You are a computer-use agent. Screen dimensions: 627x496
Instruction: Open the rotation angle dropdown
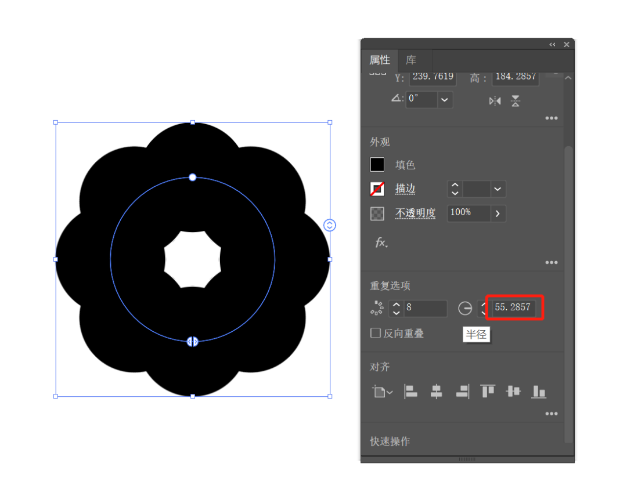[445, 100]
